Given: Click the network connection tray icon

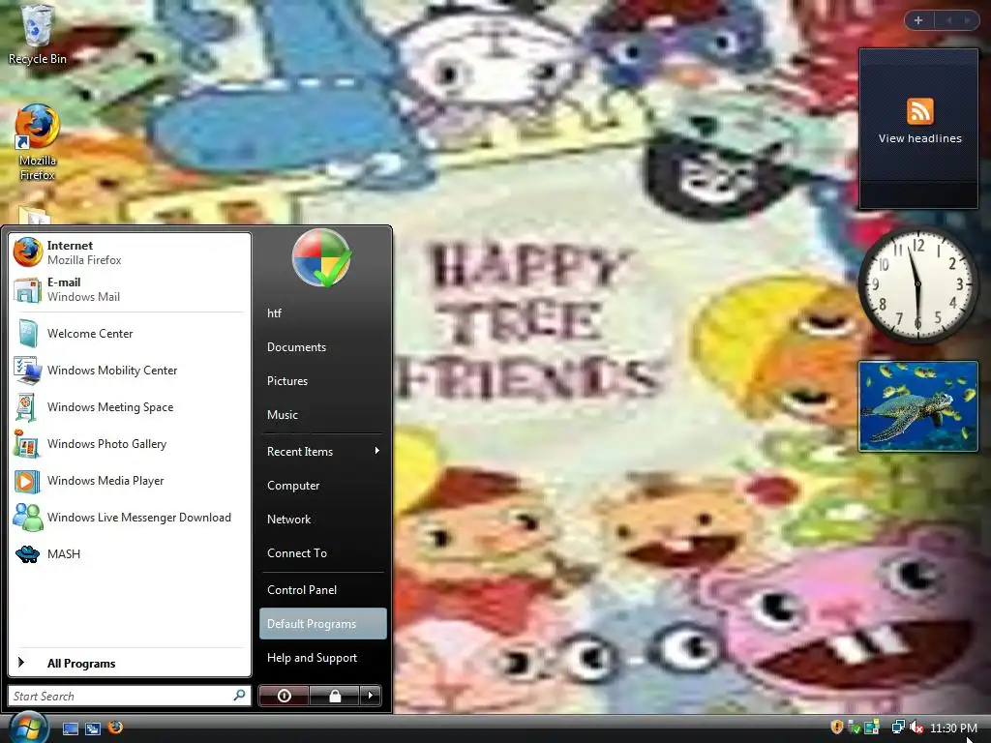Looking at the screenshot, I should (897, 728).
